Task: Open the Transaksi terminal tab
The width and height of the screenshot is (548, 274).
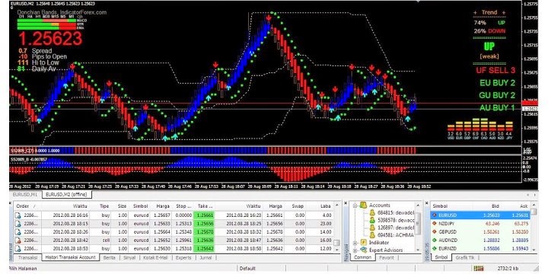Action: click(27, 257)
